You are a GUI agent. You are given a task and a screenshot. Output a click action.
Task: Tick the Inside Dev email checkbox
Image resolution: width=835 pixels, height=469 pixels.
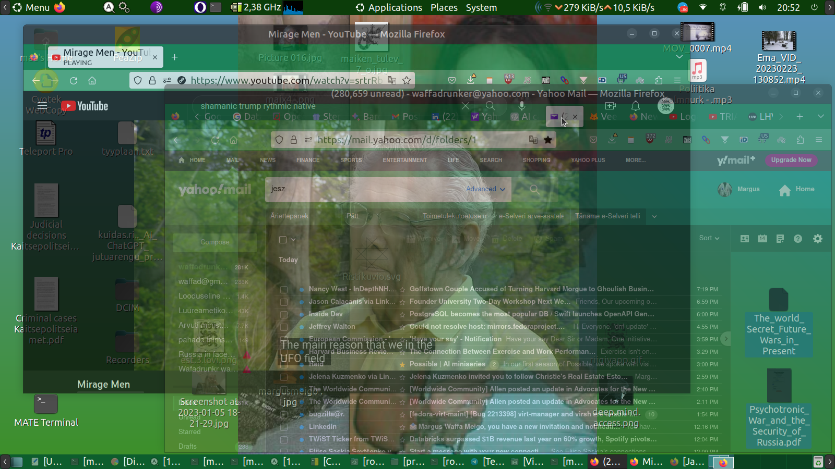click(284, 314)
